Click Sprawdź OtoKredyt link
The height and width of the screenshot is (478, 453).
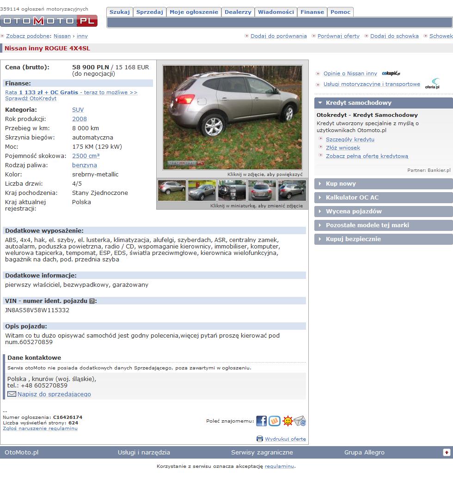click(31, 98)
